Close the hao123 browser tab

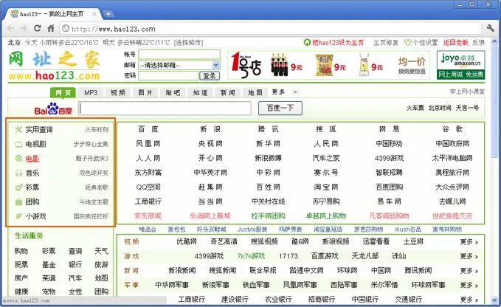(94, 14)
